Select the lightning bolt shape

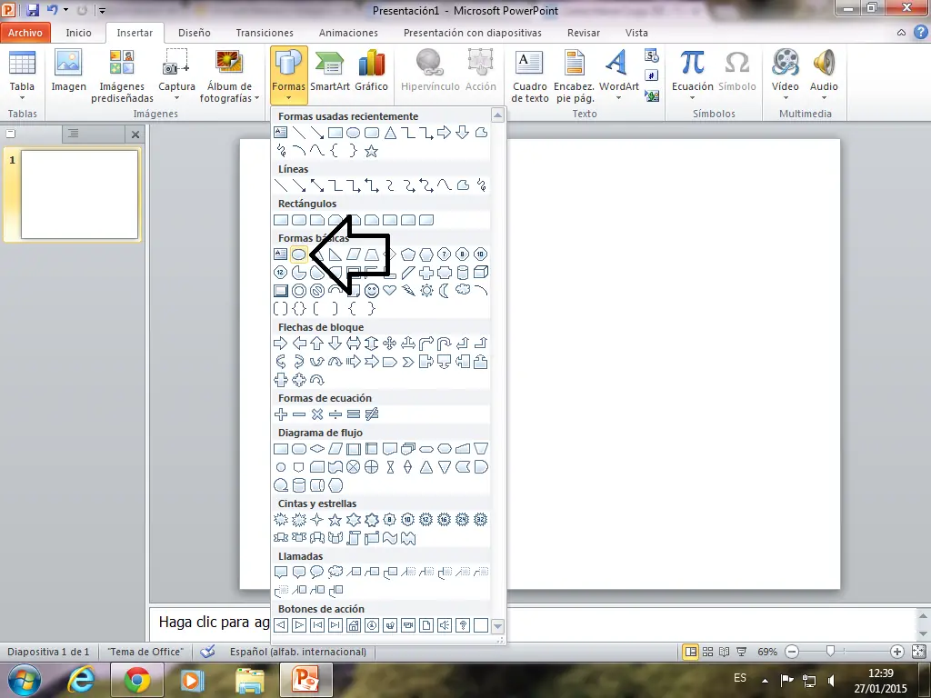pos(408,291)
